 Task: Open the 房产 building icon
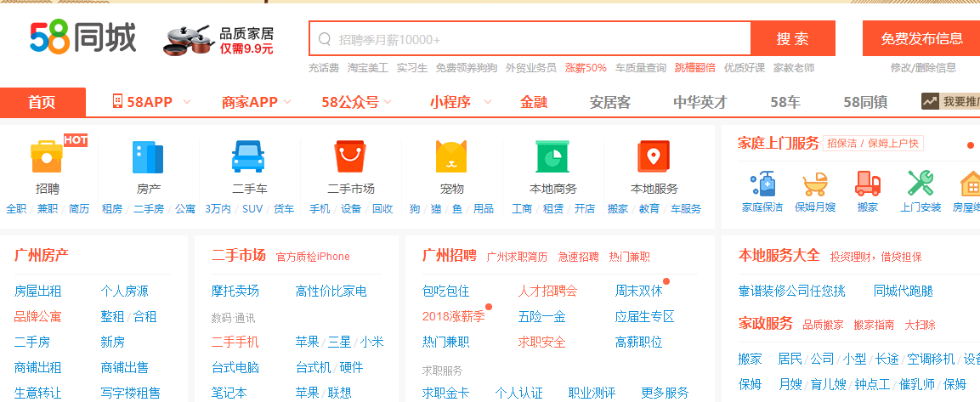tap(148, 157)
